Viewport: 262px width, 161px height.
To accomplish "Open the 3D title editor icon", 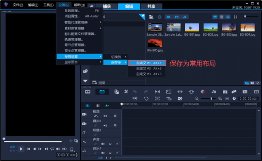I will click(169, 99).
